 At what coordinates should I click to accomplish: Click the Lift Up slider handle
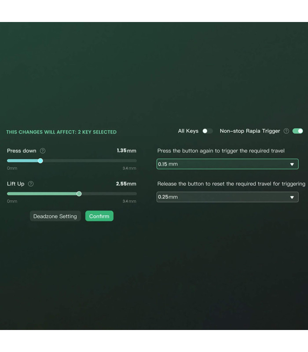(79, 194)
